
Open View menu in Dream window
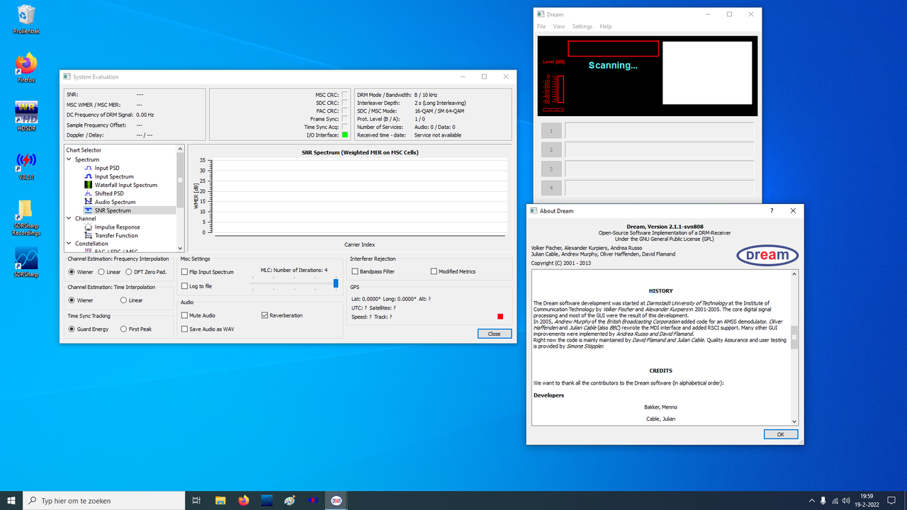[x=559, y=26]
